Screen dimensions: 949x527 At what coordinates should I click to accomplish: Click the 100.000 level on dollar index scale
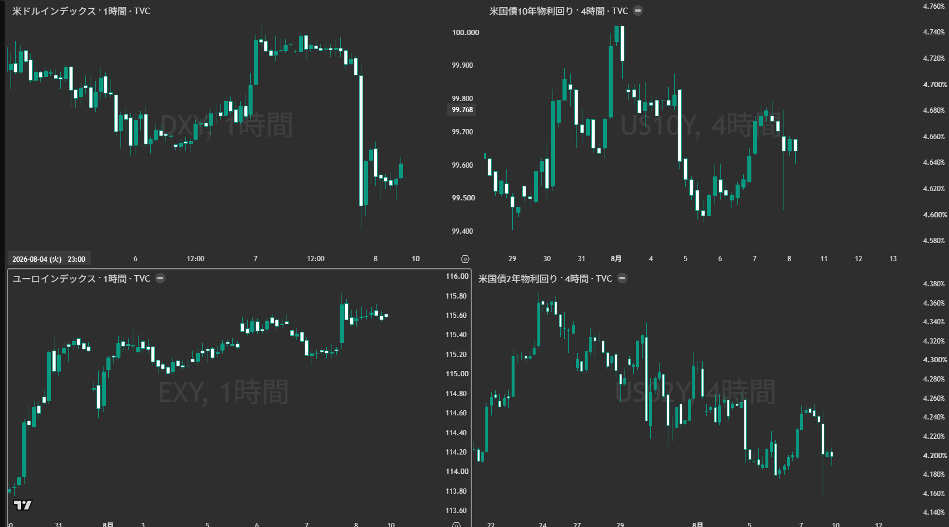pos(465,32)
